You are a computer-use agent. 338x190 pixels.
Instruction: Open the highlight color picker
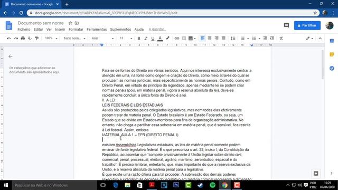167,39
